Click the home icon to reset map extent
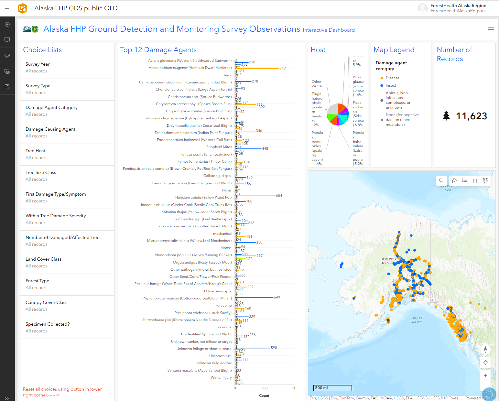Image resolution: width=499 pixels, height=401 pixels. (x=454, y=181)
